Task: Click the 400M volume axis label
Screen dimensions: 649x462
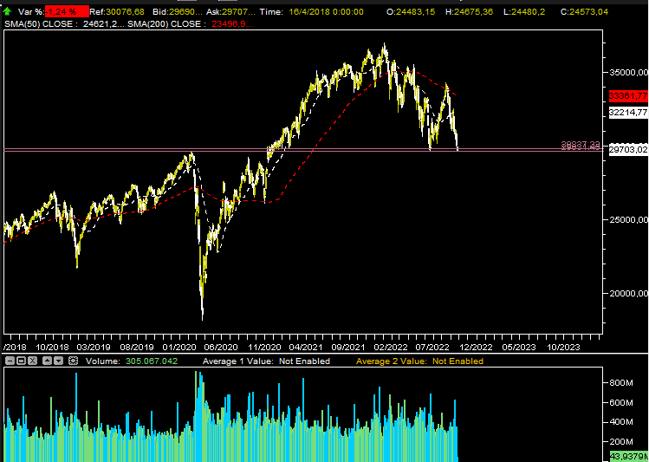Action: (x=621, y=422)
